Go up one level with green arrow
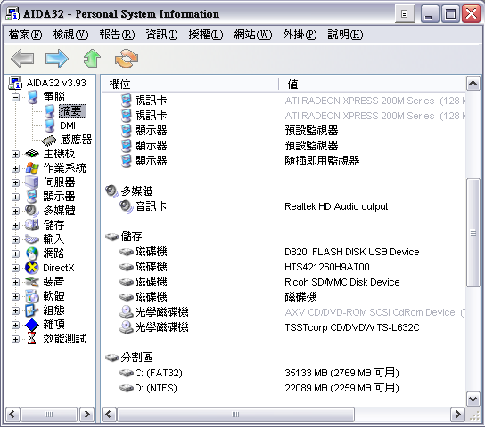The image size is (485, 427). [92, 59]
